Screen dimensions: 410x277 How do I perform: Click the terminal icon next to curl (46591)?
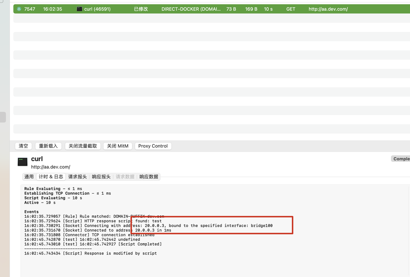[x=79, y=9]
